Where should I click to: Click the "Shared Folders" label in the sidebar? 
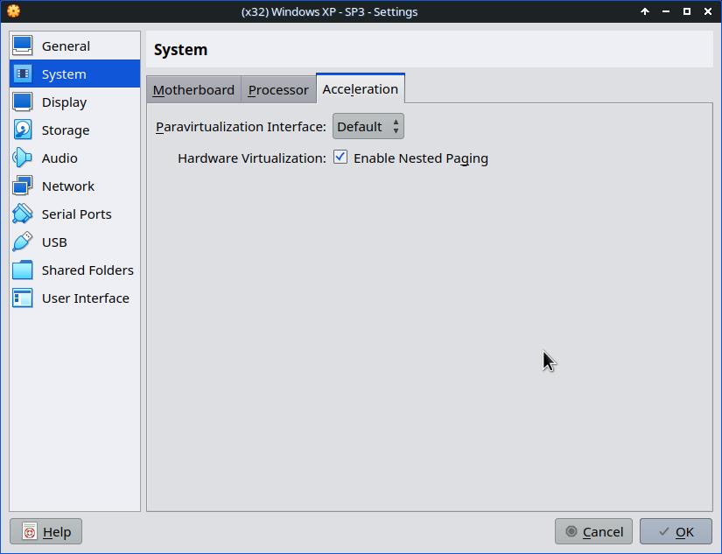coord(88,270)
